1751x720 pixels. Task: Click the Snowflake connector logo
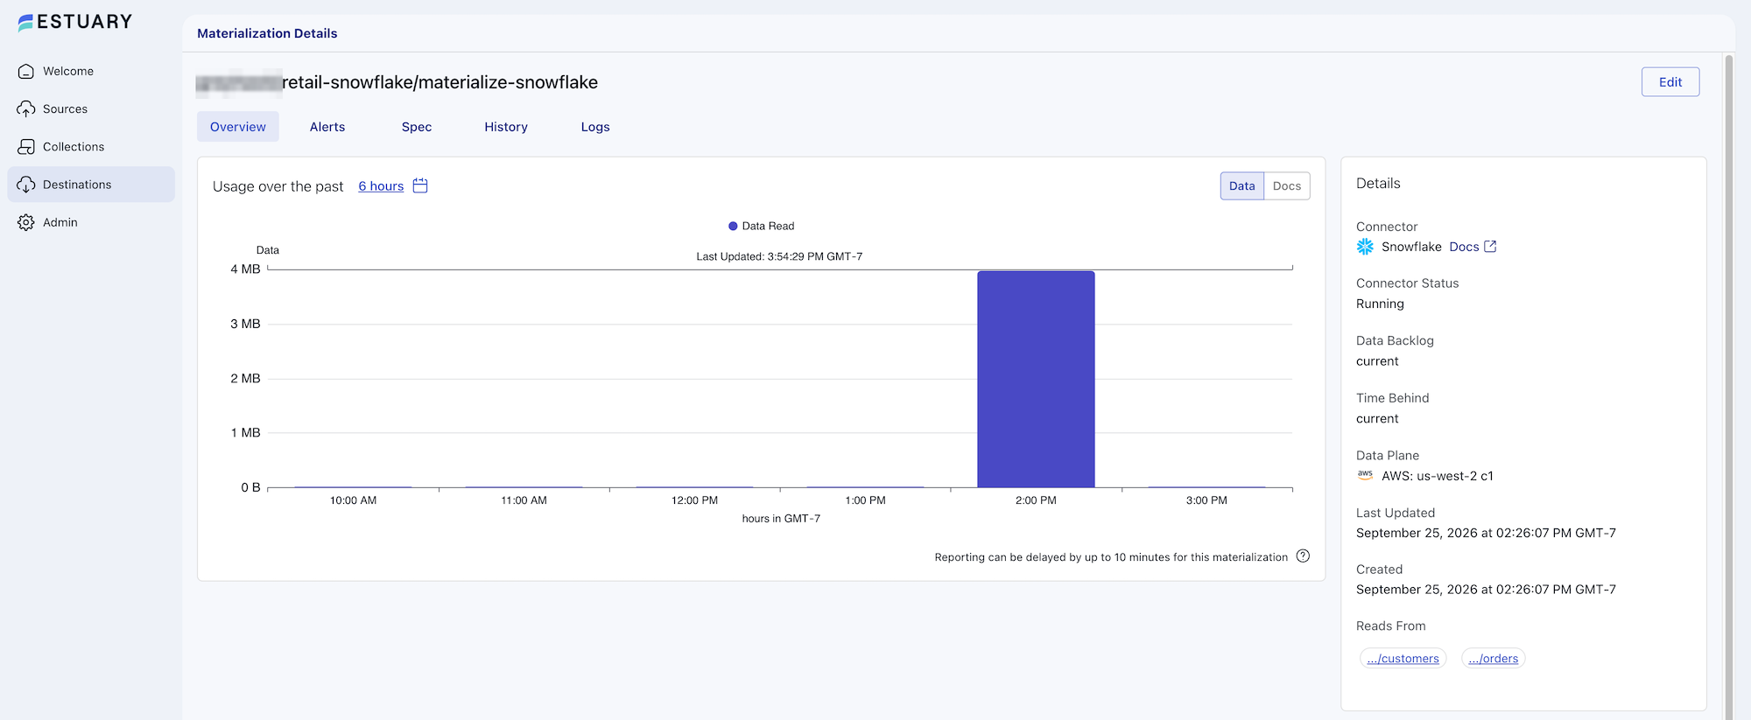(1365, 247)
